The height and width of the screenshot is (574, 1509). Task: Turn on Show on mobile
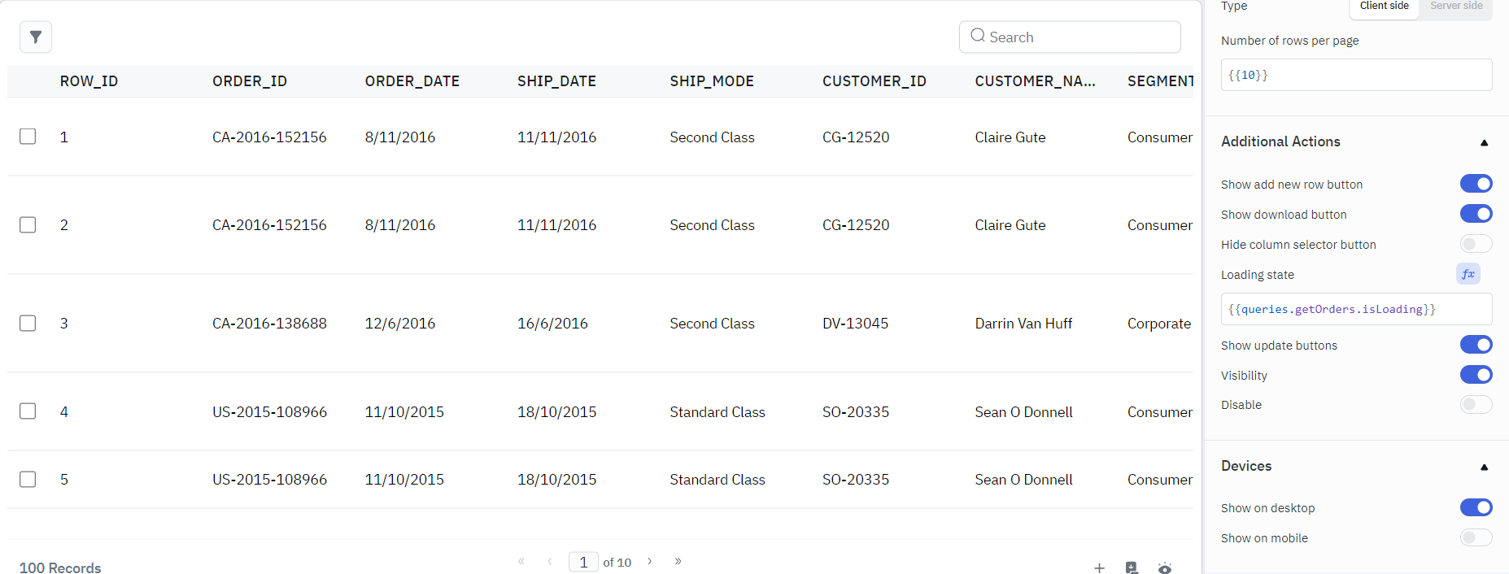[1476, 537]
